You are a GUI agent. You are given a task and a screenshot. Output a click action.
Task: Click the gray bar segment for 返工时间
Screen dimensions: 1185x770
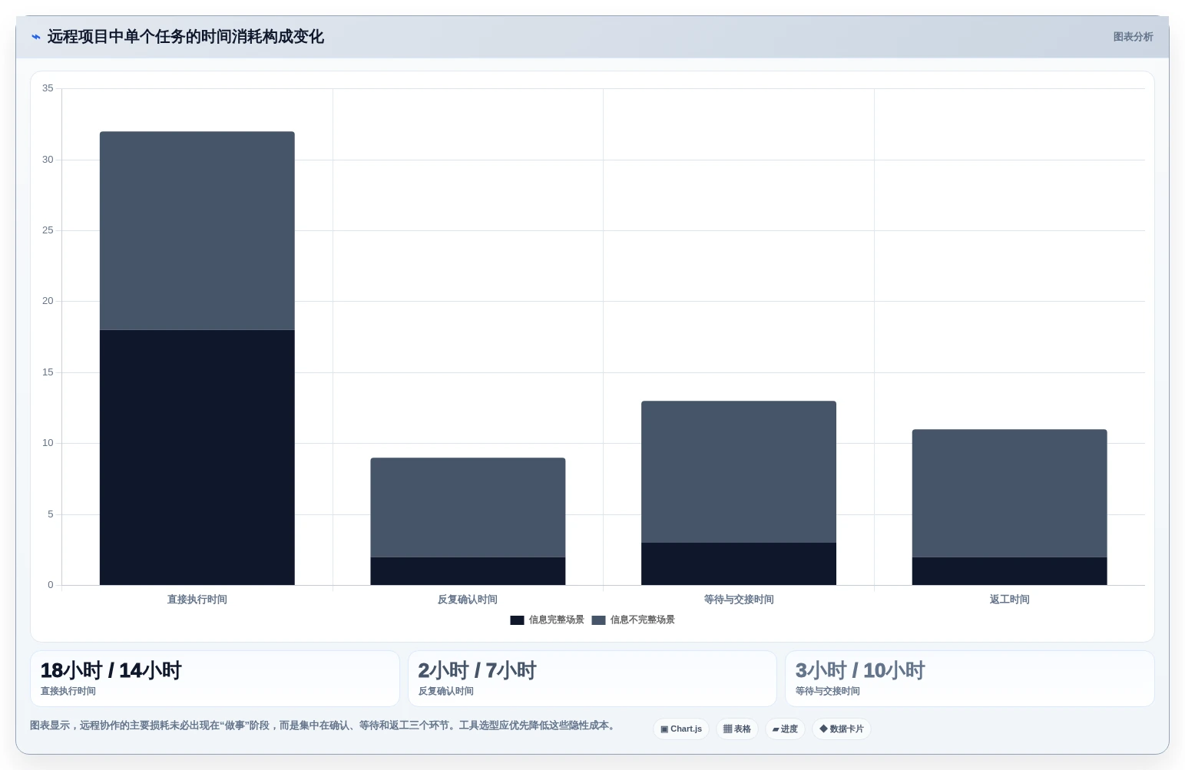click(1009, 493)
